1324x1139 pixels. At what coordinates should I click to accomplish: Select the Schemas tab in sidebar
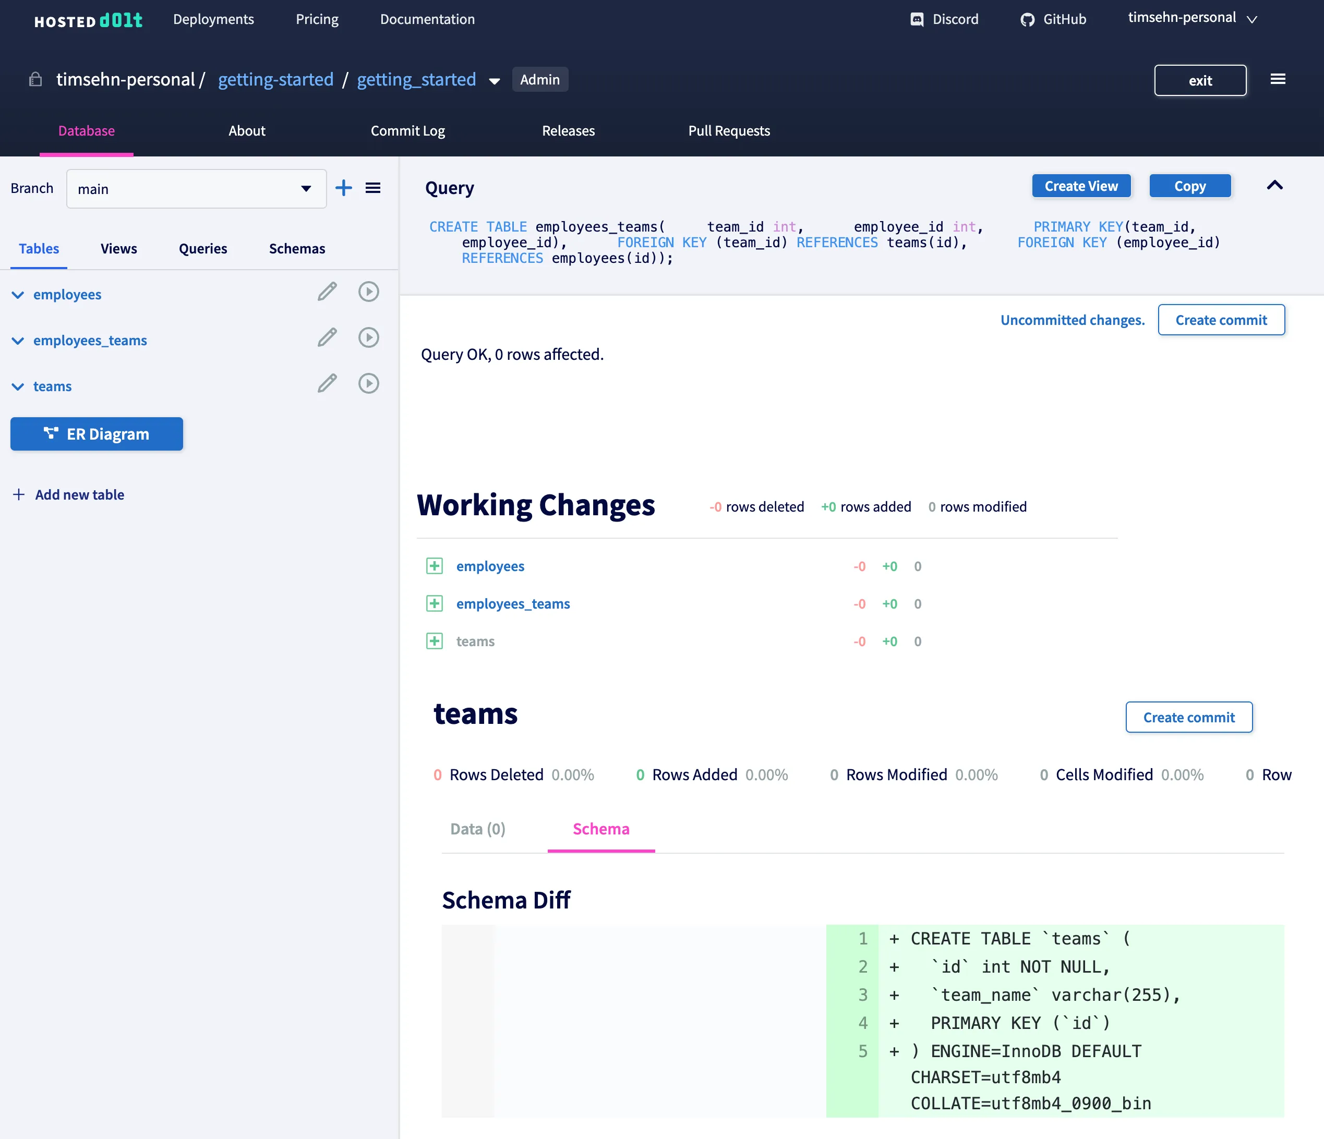(296, 248)
